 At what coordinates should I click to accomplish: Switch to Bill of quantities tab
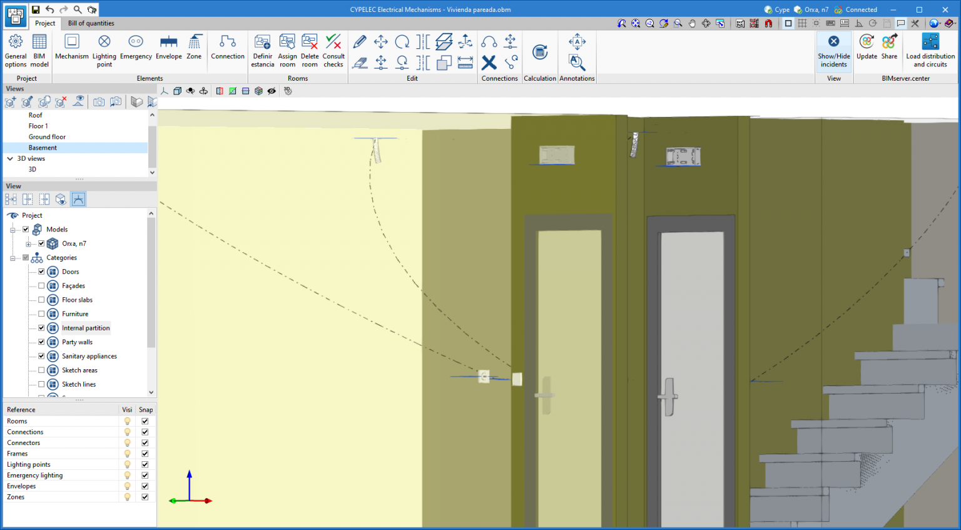click(x=91, y=23)
